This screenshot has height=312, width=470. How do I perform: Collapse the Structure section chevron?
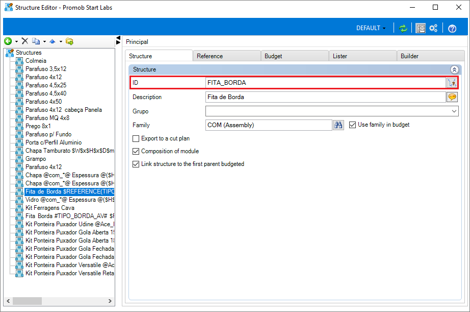454,69
